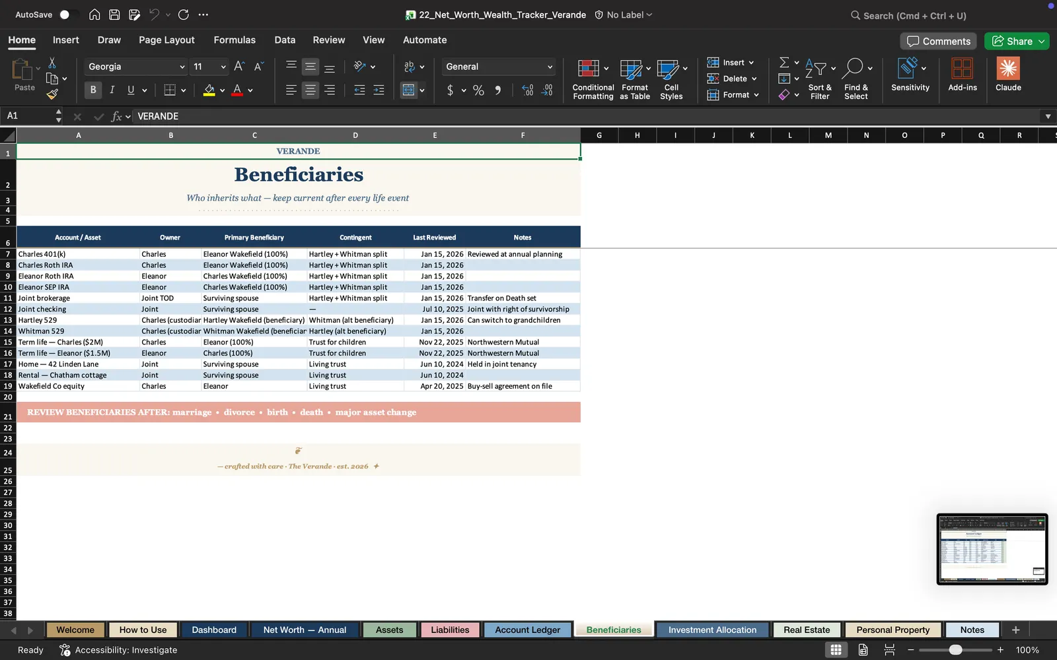This screenshot has width=1057, height=660.
Task: Toggle Underline formatting
Action: coord(131,90)
